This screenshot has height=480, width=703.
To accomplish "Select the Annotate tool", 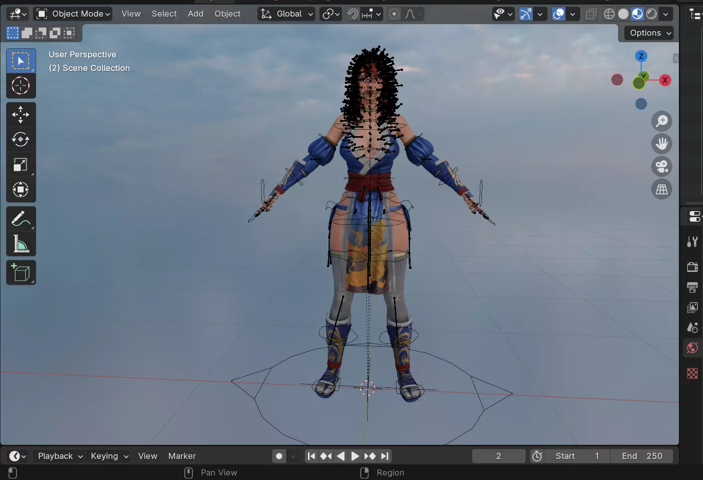I will click(21, 219).
